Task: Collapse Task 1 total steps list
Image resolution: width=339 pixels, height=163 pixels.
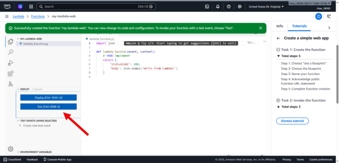Action: (x=278, y=56)
